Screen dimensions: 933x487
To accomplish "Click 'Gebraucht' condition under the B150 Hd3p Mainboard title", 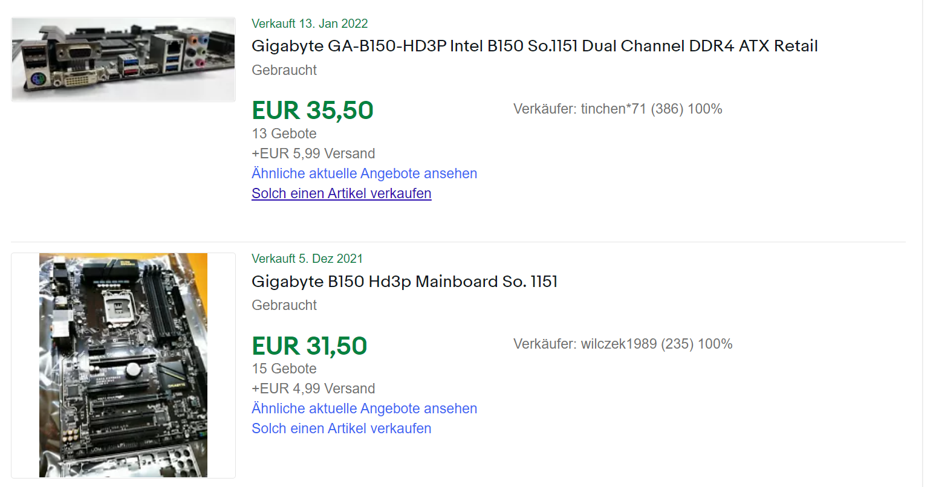I will tap(284, 305).
